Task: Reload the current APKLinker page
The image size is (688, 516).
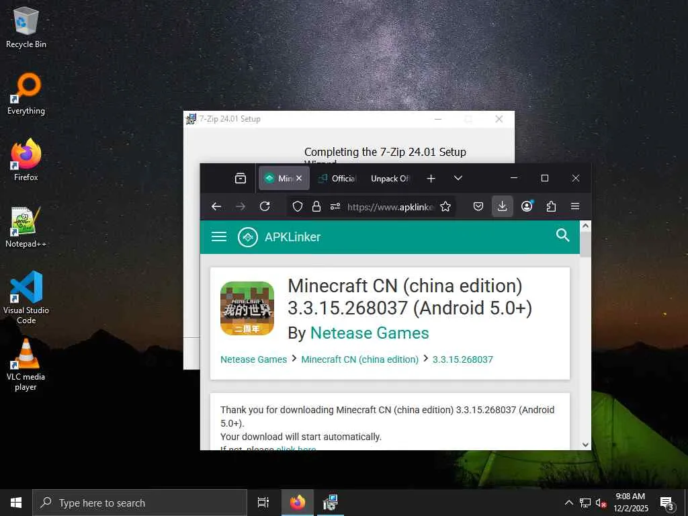Action: 265,206
